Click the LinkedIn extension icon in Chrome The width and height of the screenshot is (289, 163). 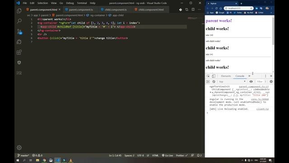pos(256,8)
